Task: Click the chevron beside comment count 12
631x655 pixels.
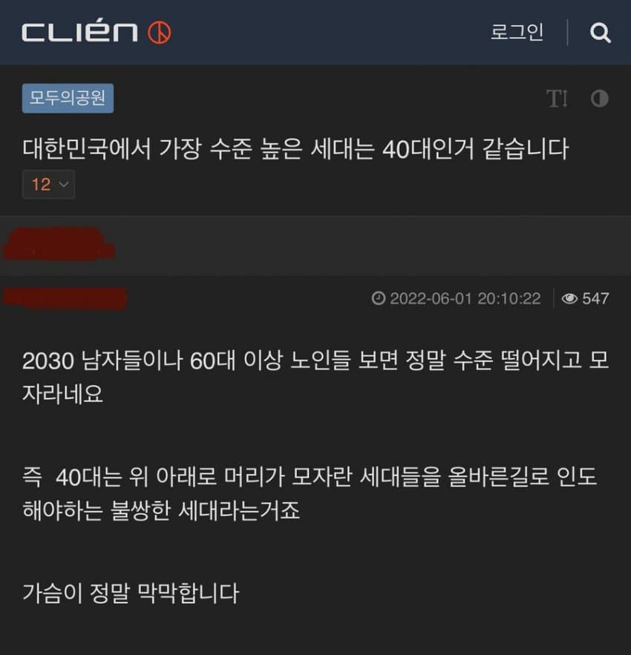Action: (x=64, y=184)
